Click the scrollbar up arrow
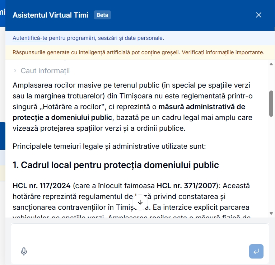The image size is (275, 265). click(x=271, y=64)
